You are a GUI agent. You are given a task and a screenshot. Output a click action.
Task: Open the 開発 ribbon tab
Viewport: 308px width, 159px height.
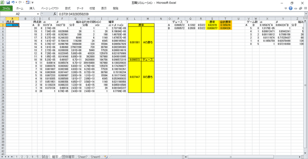pyautogui.click(x=116, y=8)
